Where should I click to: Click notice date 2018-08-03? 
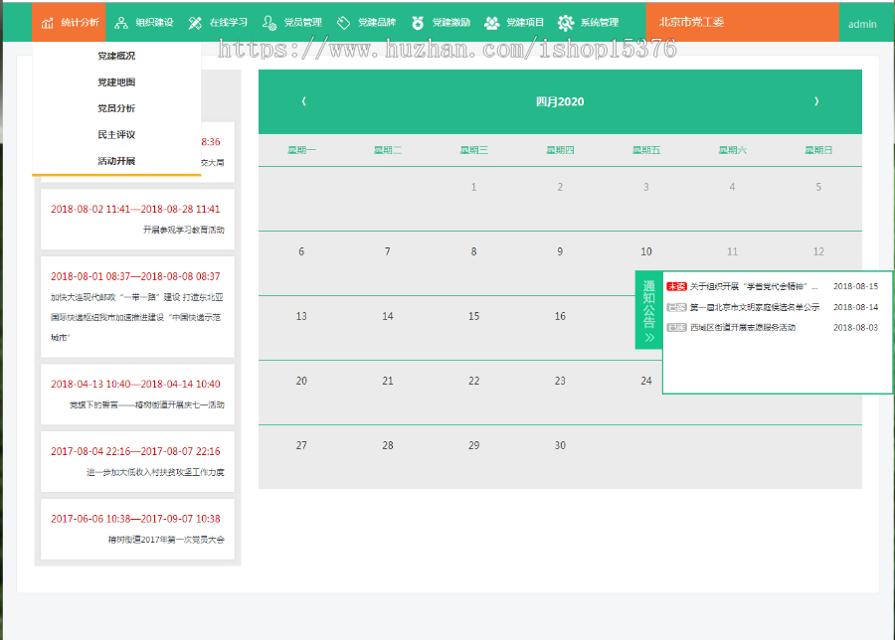(855, 327)
